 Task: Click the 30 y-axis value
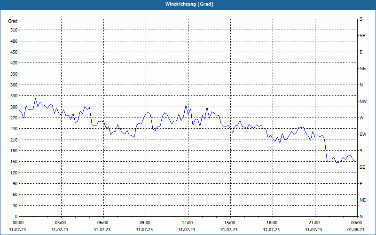pyautogui.click(x=15, y=206)
